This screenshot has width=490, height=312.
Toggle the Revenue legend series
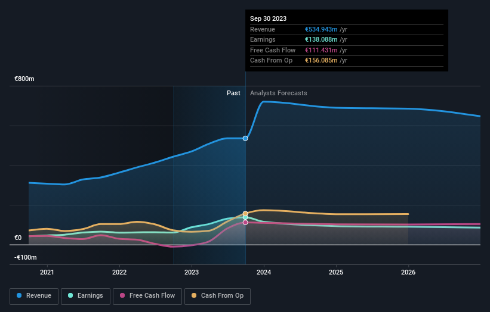pyautogui.click(x=34, y=296)
